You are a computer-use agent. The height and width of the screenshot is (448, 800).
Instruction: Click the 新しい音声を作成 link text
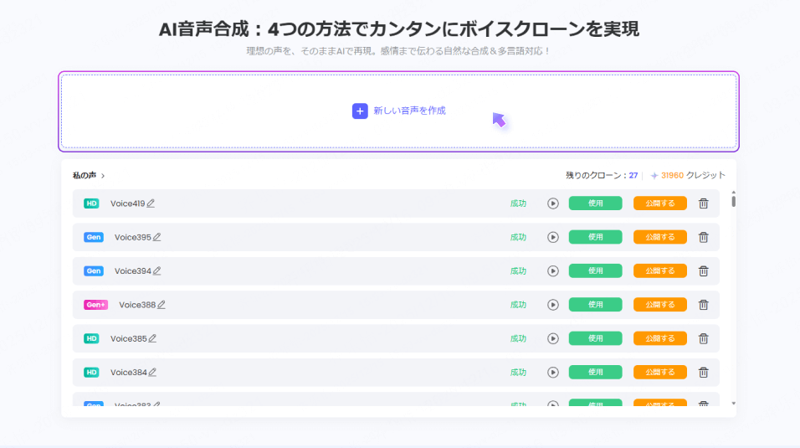point(409,111)
